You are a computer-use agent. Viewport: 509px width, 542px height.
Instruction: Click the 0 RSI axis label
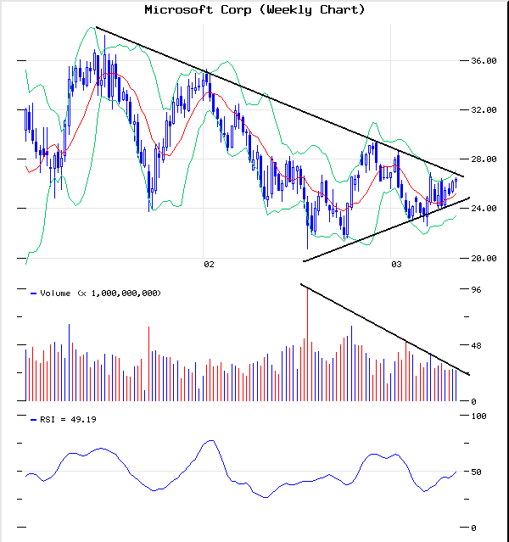pyautogui.click(x=473, y=528)
